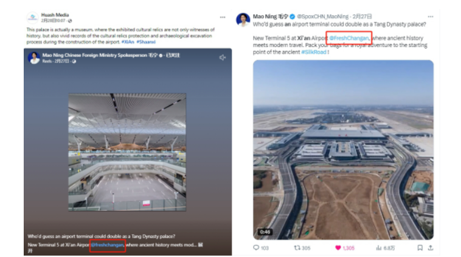Open the #Shaanxi hashtag link
This screenshot has width=461, height=257.
click(x=145, y=42)
